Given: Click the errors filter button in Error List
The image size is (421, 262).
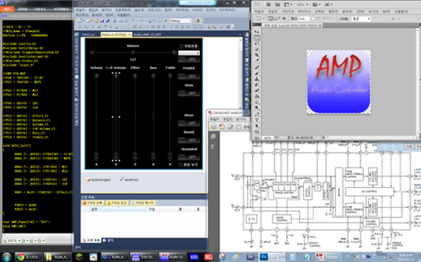Looking at the screenshot, I should click(93, 203).
